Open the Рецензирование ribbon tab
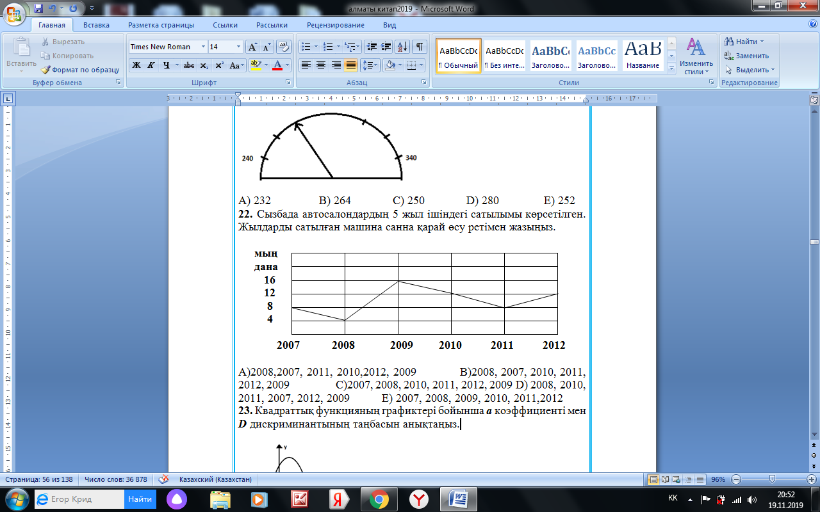The width and height of the screenshot is (820, 512). point(335,25)
